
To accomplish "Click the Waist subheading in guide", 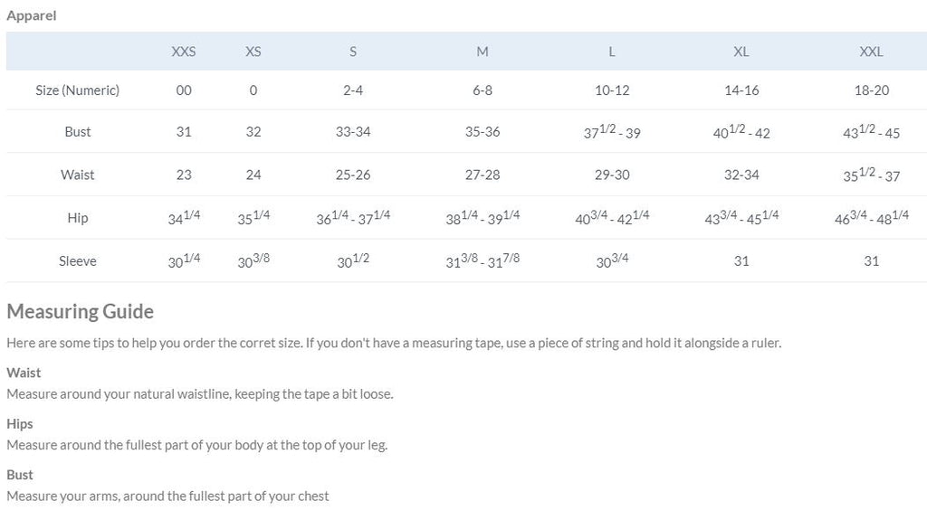I will (x=24, y=373).
